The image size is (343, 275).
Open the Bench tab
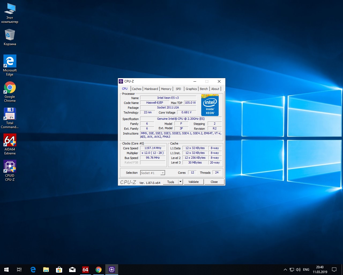click(204, 89)
